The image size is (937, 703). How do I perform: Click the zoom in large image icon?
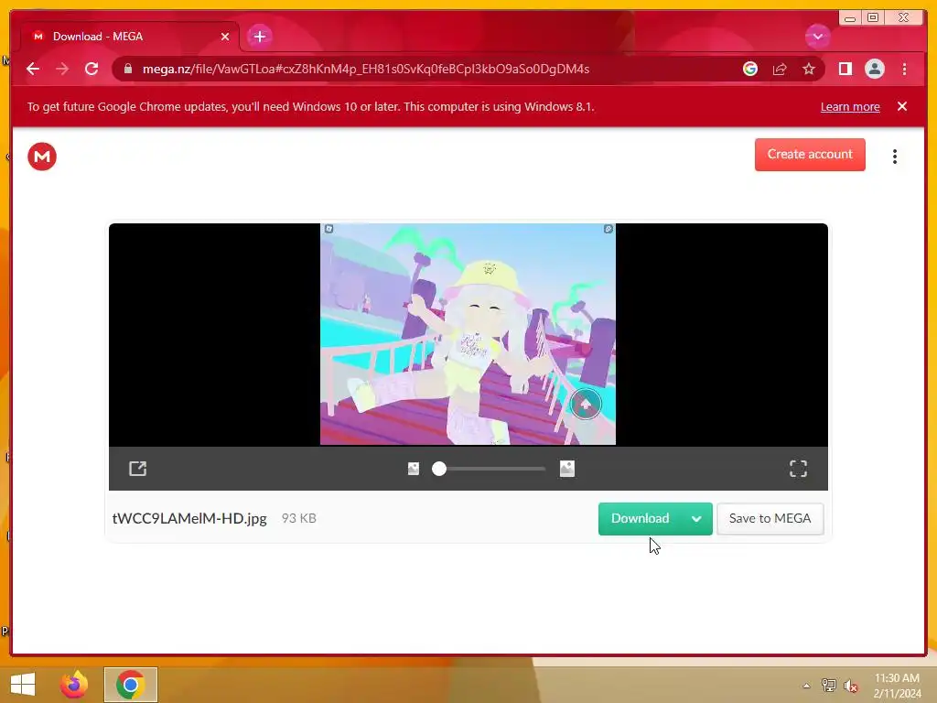pyautogui.click(x=567, y=469)
